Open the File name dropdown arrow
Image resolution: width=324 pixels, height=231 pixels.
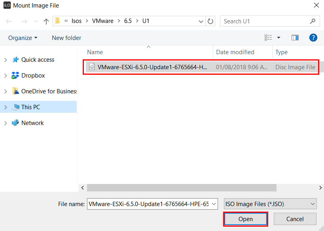pos(215,204)
